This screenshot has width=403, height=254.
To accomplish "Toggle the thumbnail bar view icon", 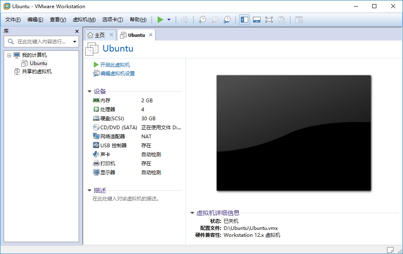I will (257, 20).
